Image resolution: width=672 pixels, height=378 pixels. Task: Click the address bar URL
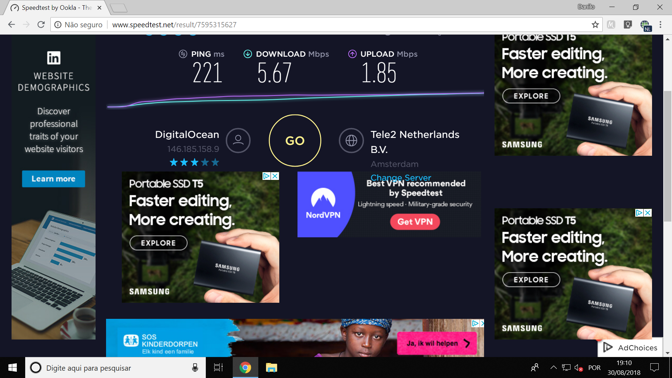click(x=174, y=24)
